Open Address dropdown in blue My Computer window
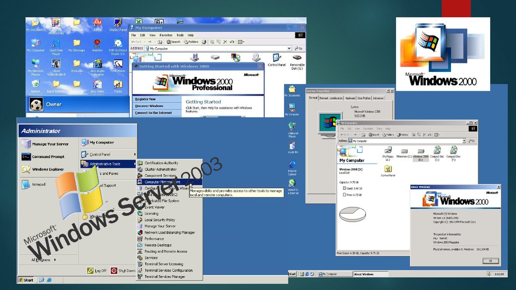This screenshot has height=290, width=516. tap(289, 48)
